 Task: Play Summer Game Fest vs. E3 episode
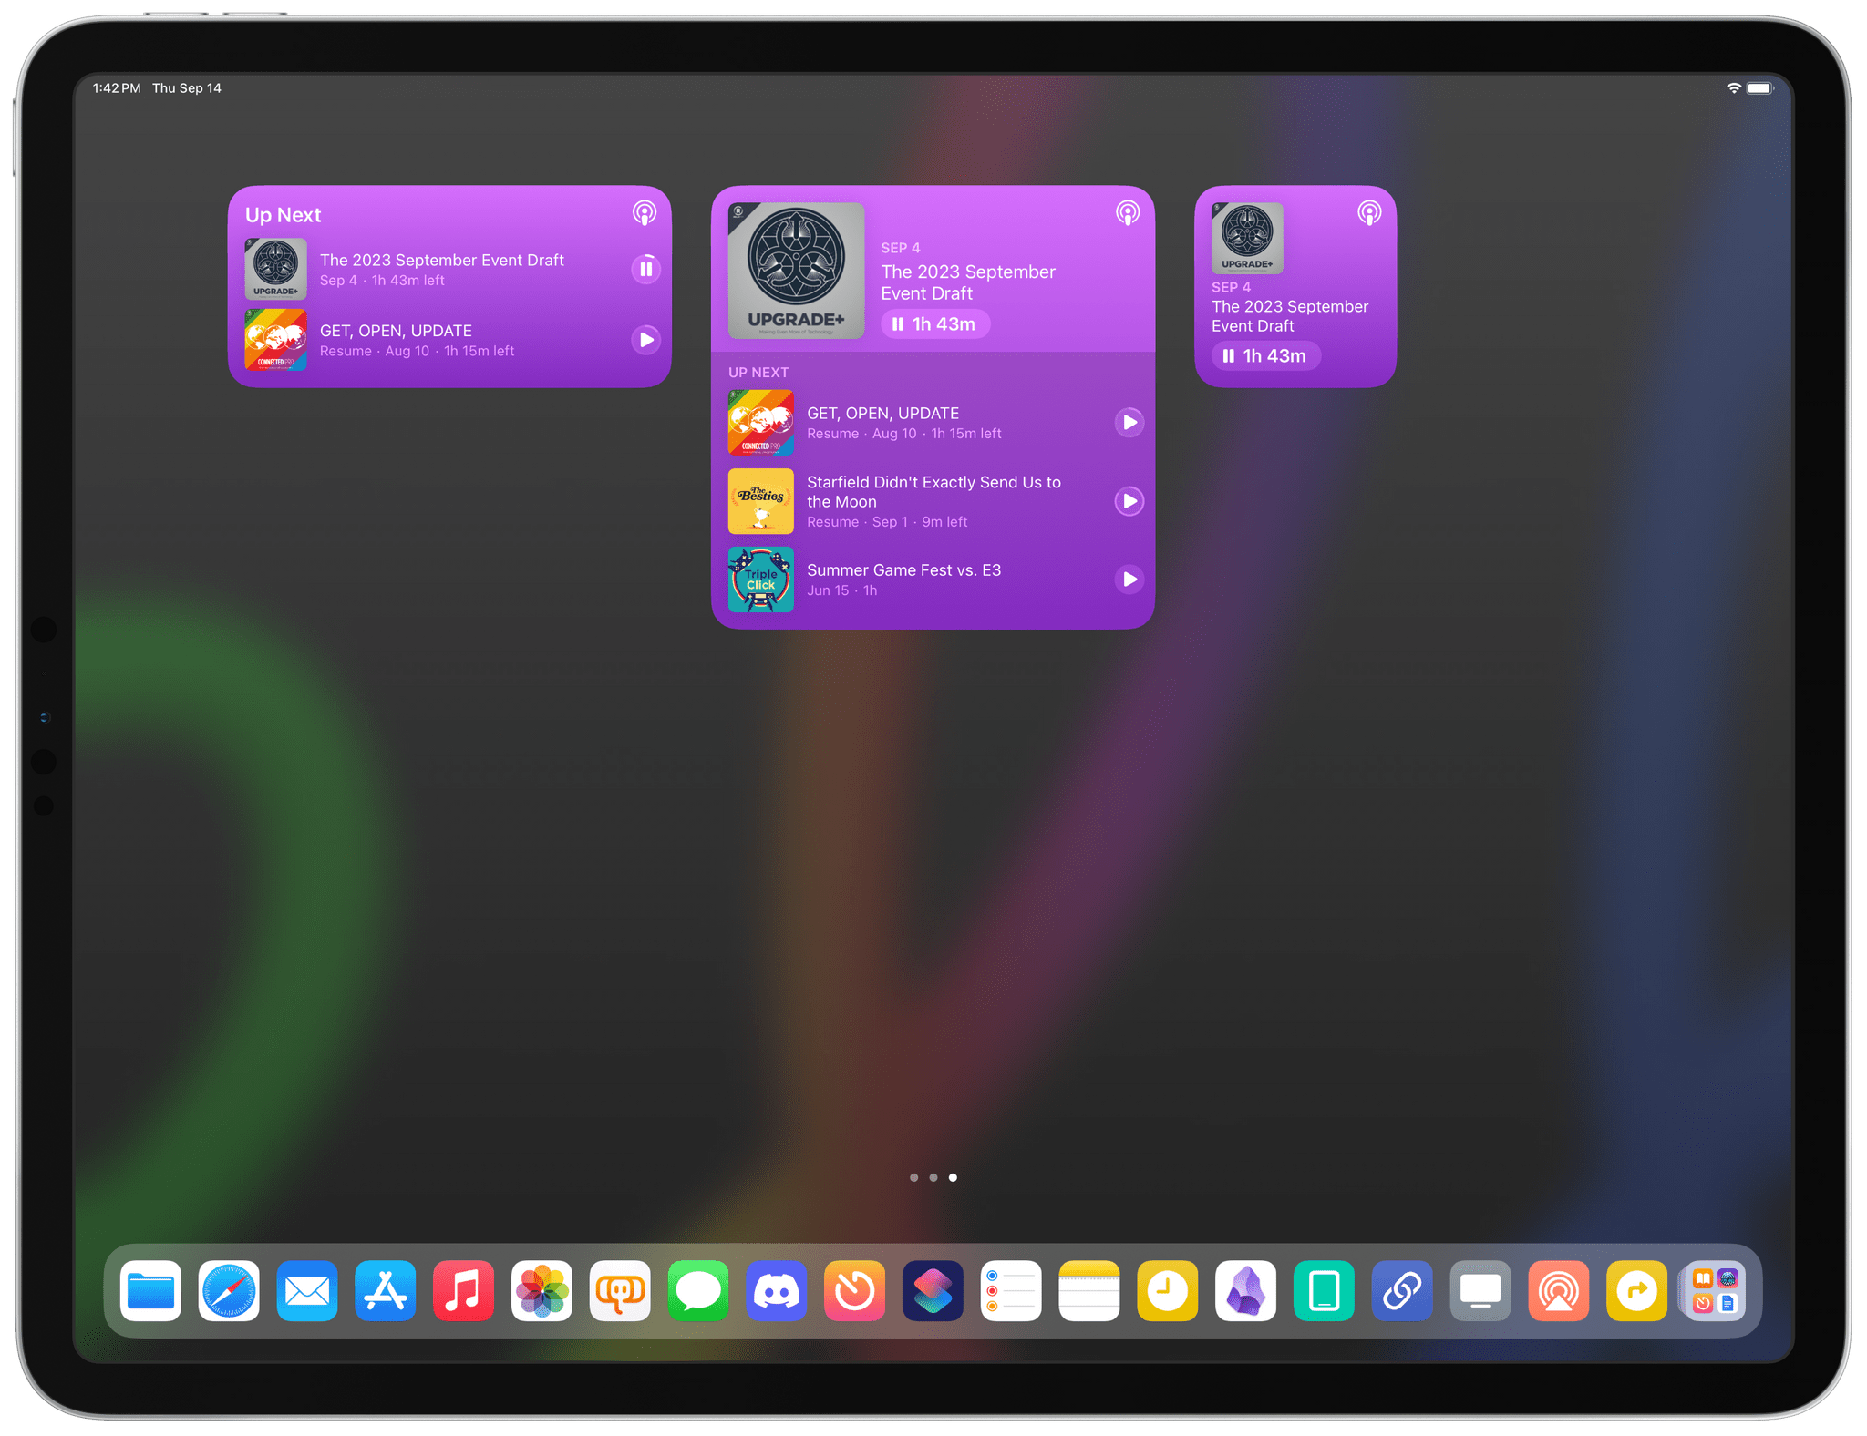tap(1129, 580)
